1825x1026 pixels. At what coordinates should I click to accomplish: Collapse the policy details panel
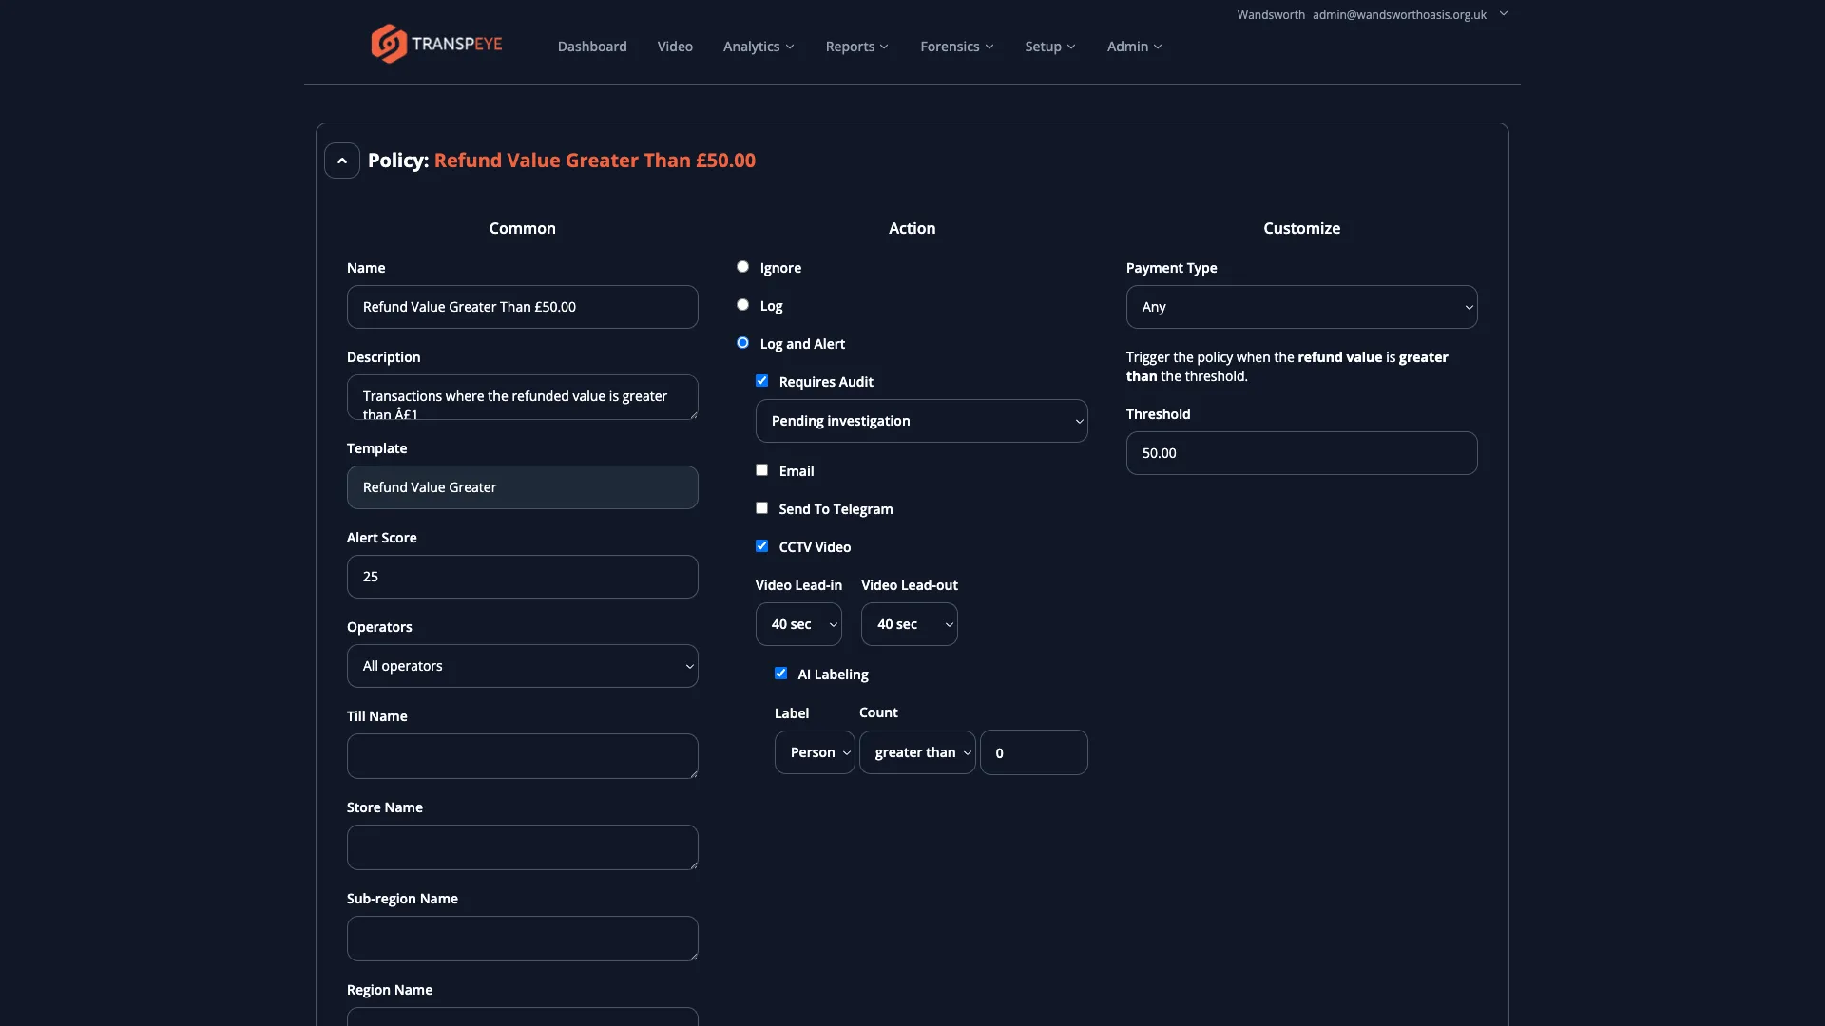pyautogui.click(x=341, y=160)
